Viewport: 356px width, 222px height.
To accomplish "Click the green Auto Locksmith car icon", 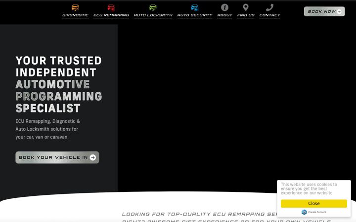I will (x=153, y=7).
